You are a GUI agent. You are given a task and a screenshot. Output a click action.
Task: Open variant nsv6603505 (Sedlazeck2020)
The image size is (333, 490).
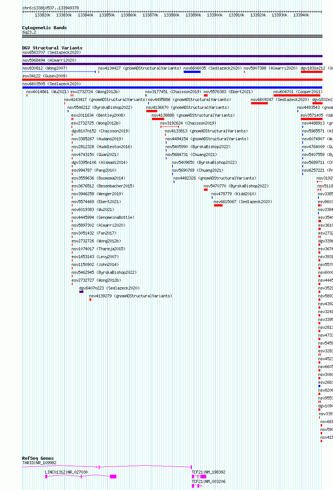(x=52, y=84)
